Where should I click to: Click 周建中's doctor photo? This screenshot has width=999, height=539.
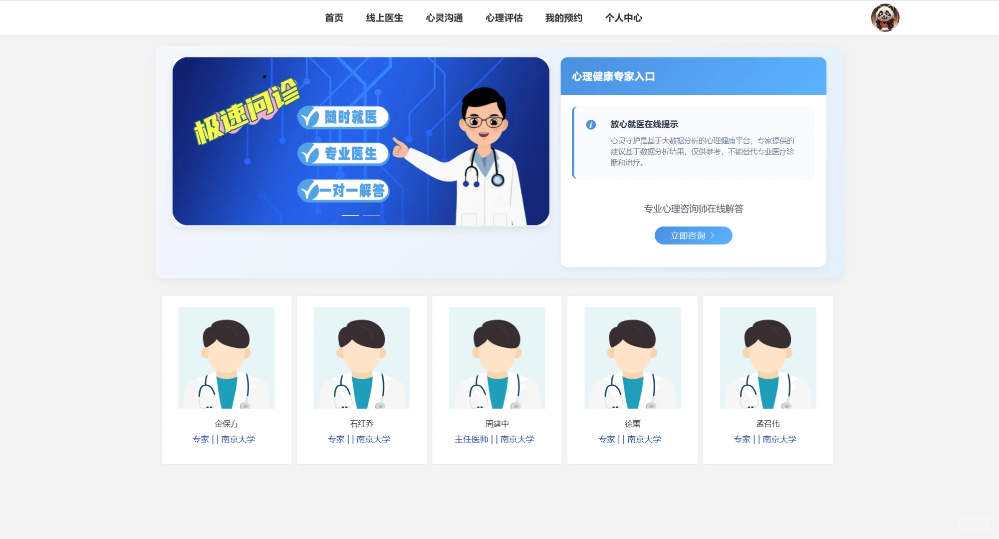click(x=497, y=358)
